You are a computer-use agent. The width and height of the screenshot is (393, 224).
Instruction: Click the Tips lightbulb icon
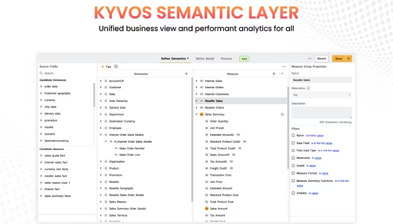click(x=102, y=67)
